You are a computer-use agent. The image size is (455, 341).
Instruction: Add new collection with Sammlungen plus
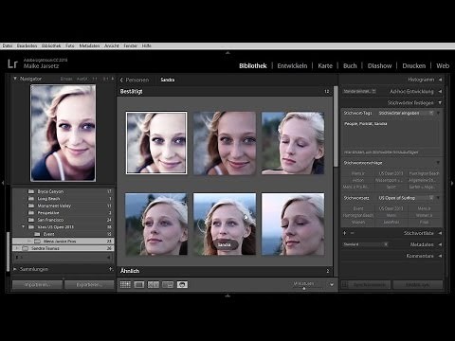tap(111, 269)
